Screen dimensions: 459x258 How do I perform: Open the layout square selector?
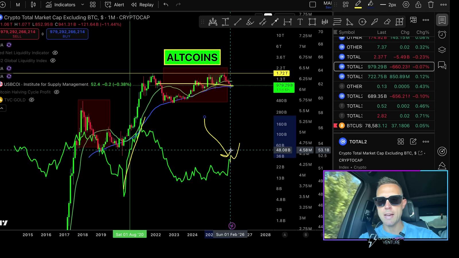(313, 5)
